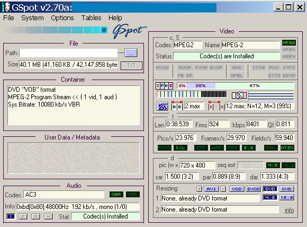
Task: Open the Tables menu
Action: [91, 18]
